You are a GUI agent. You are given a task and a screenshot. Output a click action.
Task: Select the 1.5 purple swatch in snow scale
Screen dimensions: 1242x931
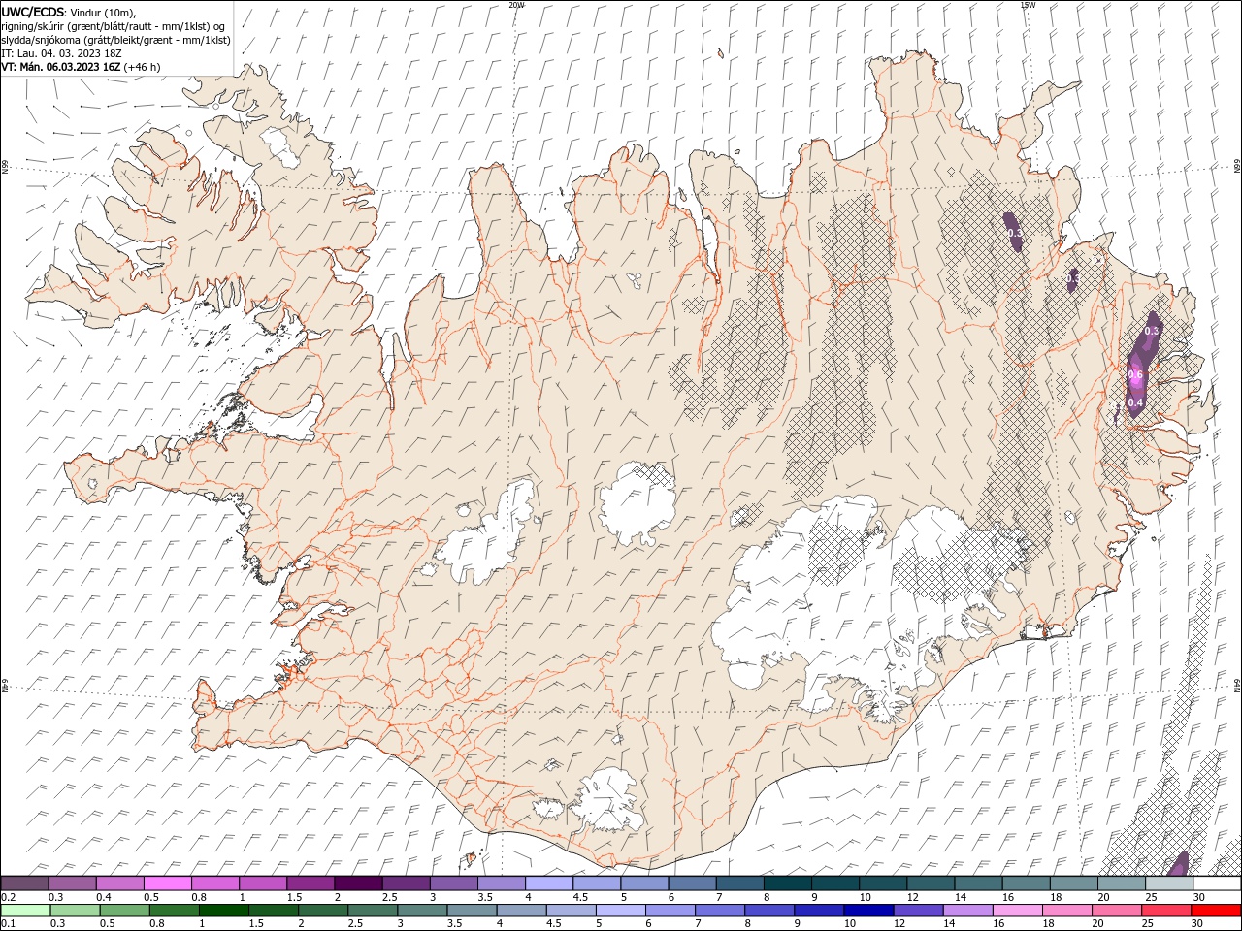310,883
